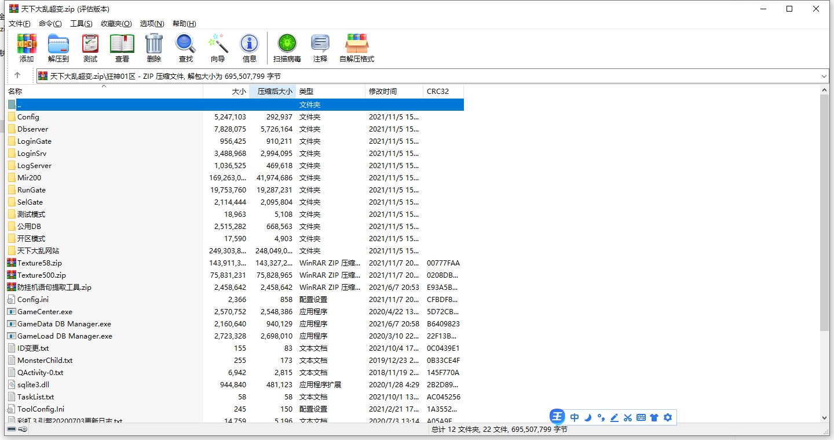Launch the Wizard (向导) wand icon
Image resolution: width=834 pixels, height=440 pixels.
pos(218,48)
